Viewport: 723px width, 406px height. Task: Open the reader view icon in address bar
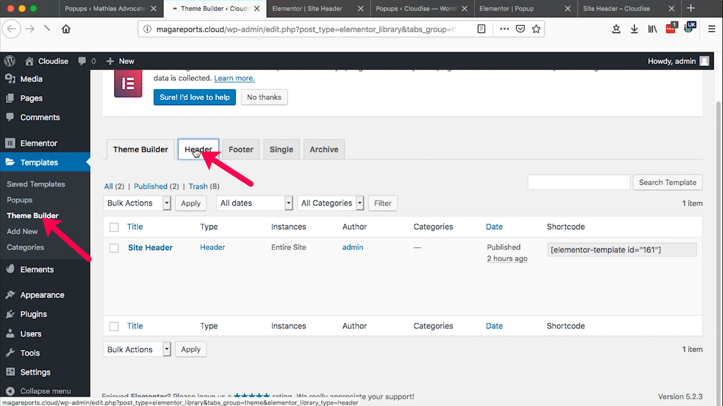click(481, 29)
